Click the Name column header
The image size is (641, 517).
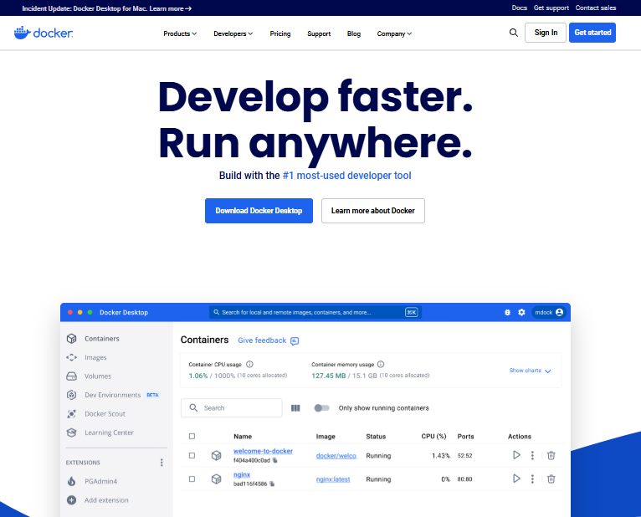[x=243, y=437]
